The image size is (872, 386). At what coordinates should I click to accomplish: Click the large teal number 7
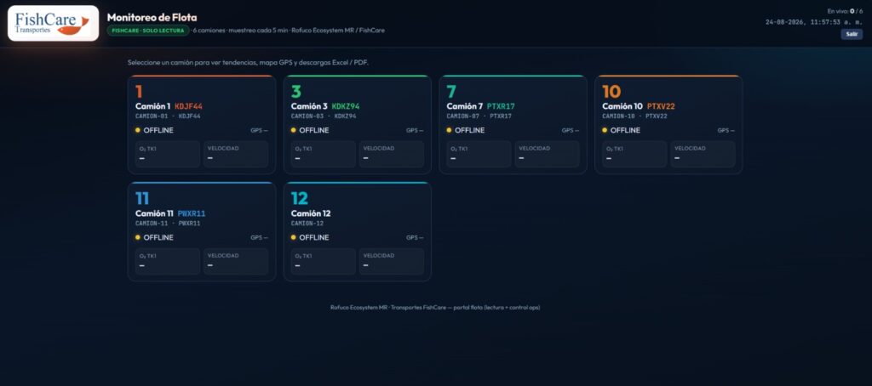coord(451,91)
